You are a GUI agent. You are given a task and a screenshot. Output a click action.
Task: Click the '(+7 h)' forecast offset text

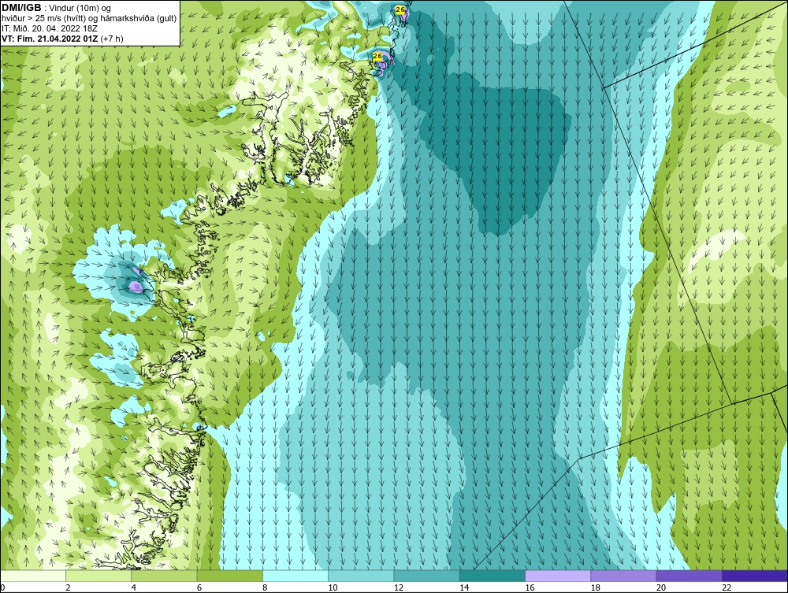[x=112, y=39]
